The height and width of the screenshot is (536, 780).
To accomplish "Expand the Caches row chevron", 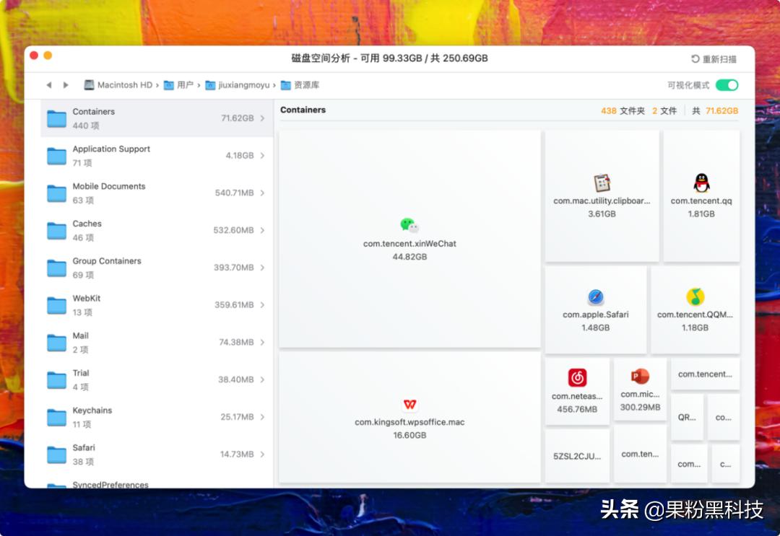I will [263, 230].
